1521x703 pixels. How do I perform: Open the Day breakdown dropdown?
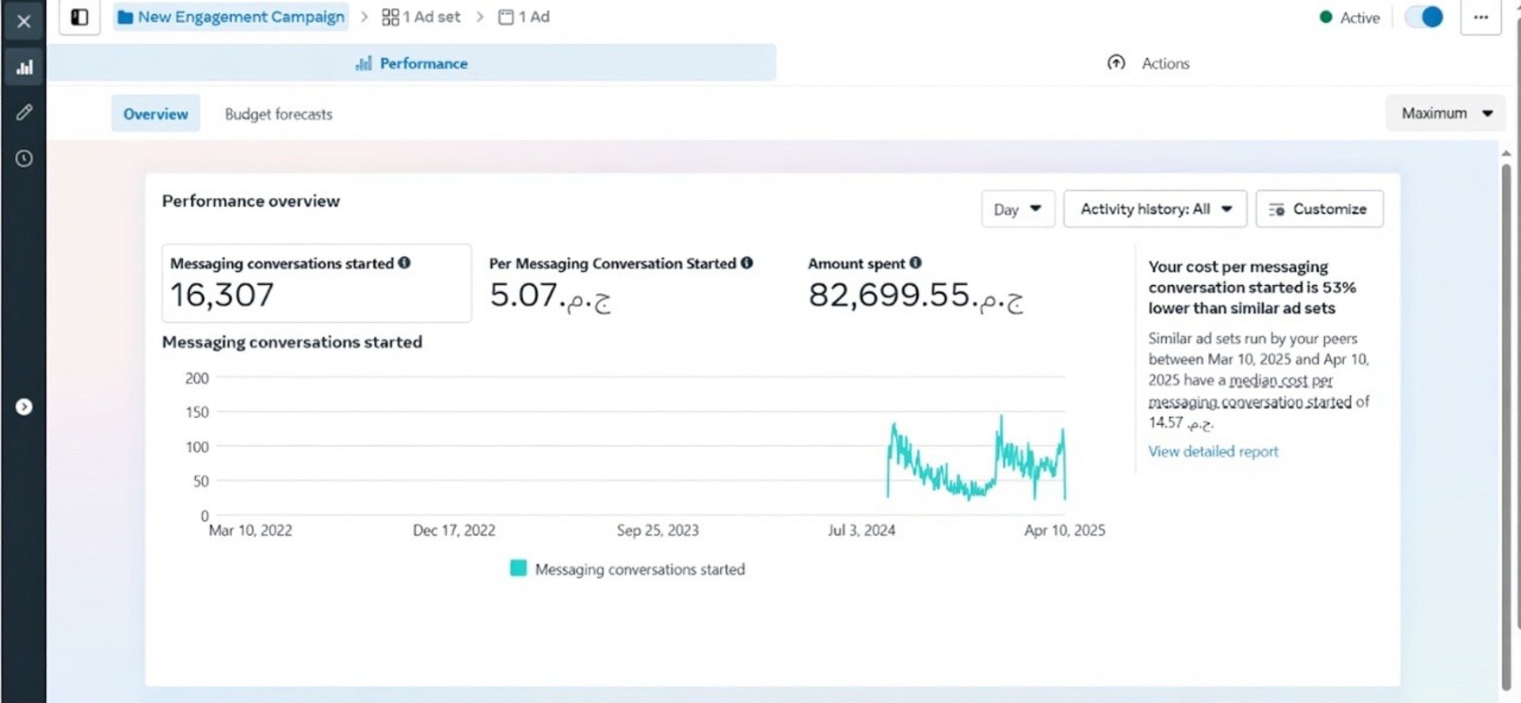tap(1018, 209)
